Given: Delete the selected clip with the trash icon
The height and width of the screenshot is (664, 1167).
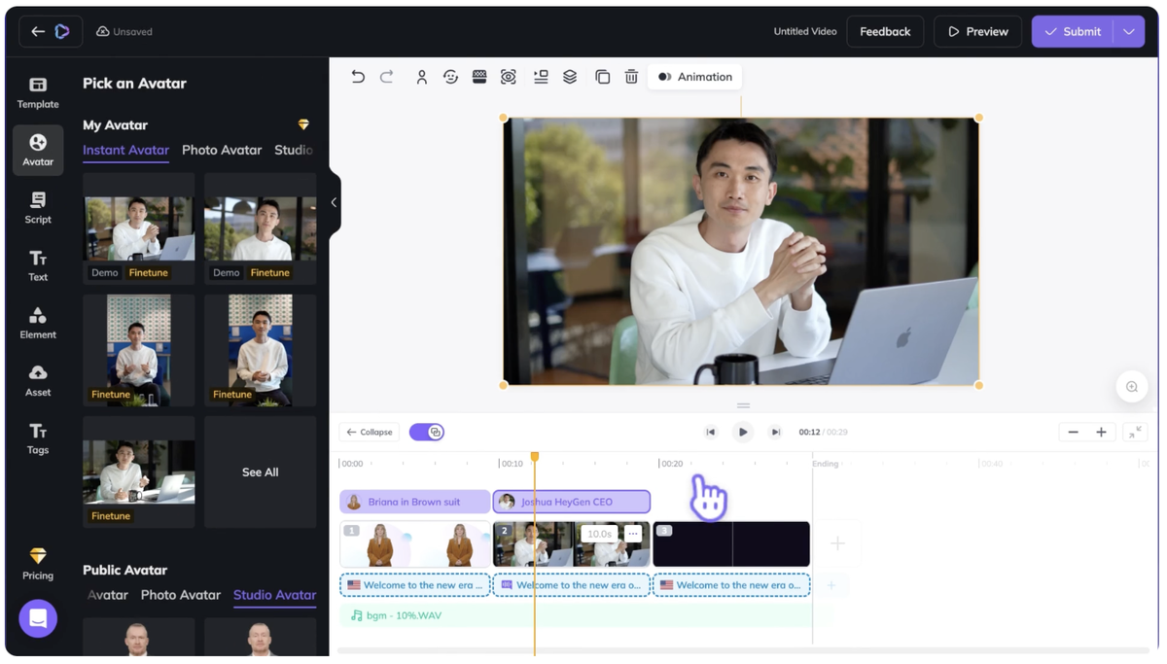Looking at the screenshot, I should pos(631,76).
